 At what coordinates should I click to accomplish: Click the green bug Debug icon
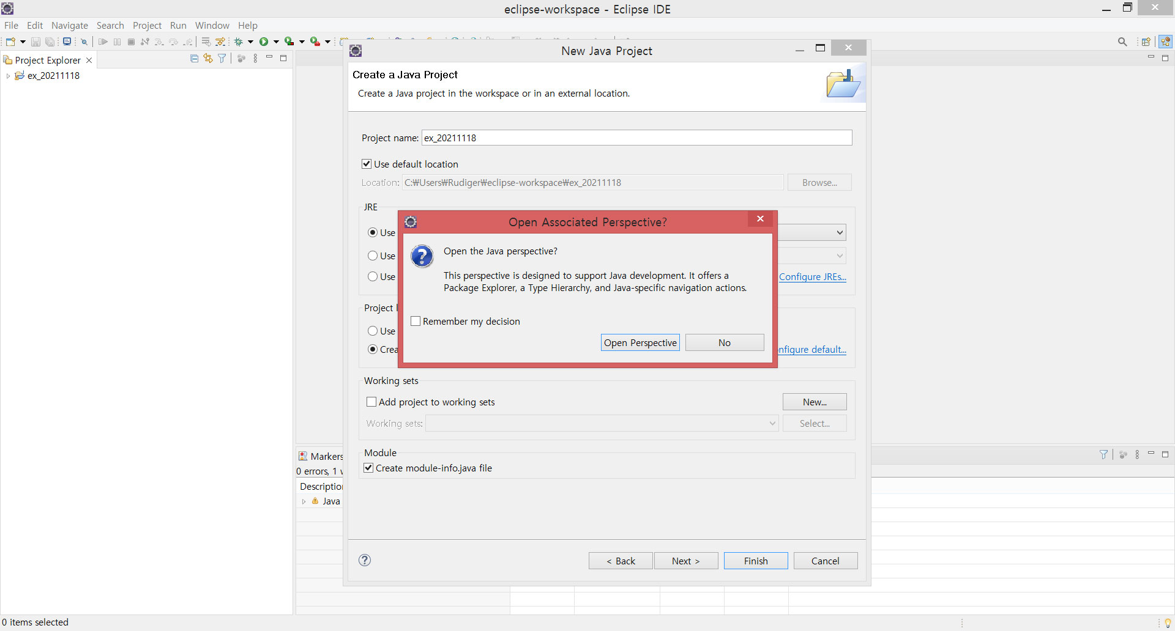(239, 42)
